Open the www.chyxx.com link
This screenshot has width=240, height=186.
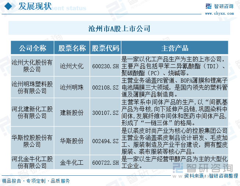219,14
